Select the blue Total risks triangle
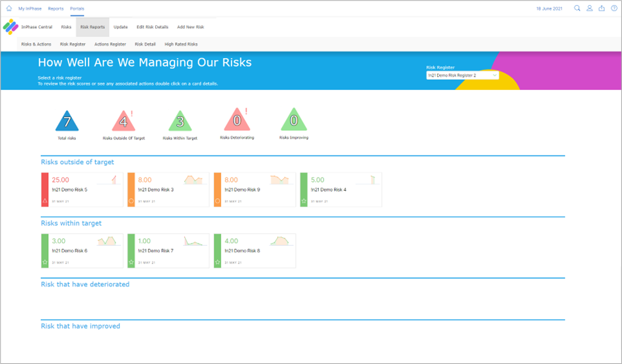Image resolution: width=622 pixels, height=364 pixels. point(67,121)
